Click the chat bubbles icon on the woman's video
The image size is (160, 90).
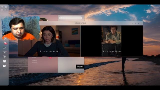coord(50,51)
